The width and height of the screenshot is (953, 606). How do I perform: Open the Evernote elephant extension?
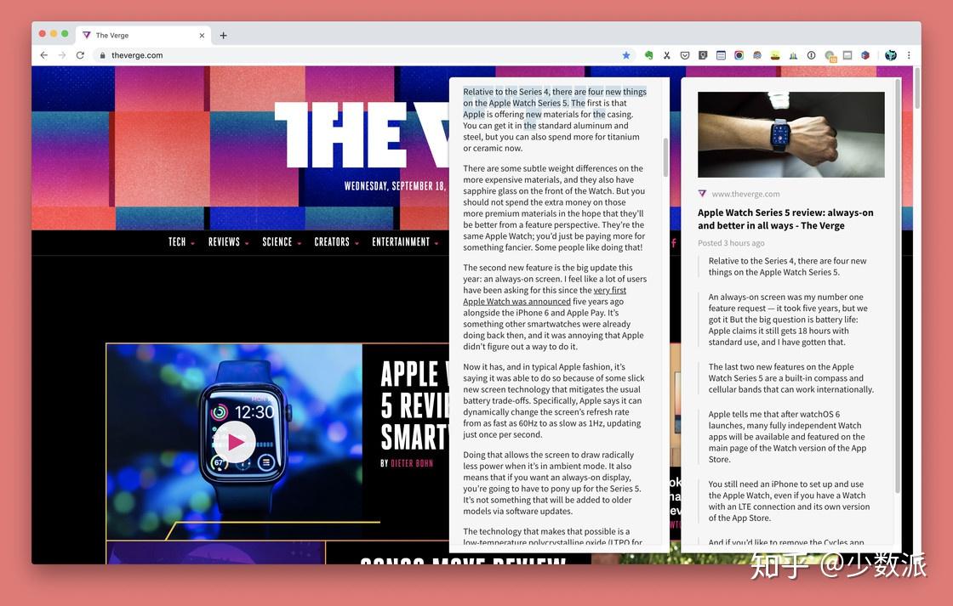click(x=648, y=55)
